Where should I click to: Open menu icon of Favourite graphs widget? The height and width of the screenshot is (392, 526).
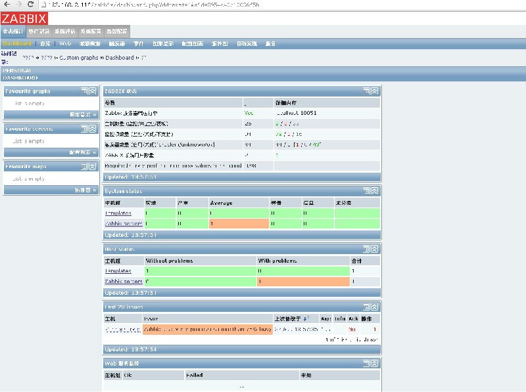[85, 91]
